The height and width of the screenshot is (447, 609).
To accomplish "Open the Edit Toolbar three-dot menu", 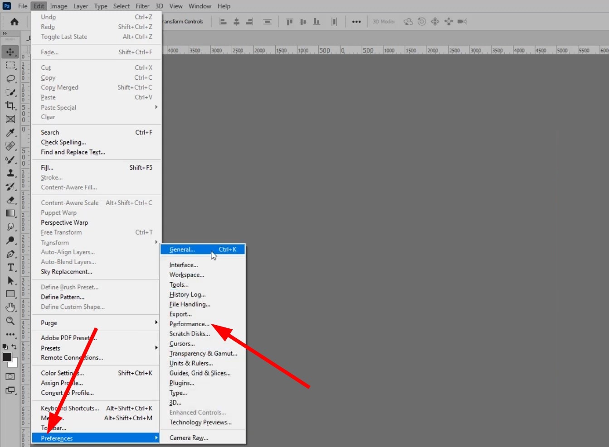I will [x=10, y=335].
